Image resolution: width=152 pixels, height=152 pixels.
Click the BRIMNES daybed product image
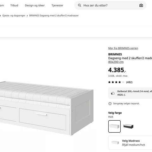click(x=47, y=108)
